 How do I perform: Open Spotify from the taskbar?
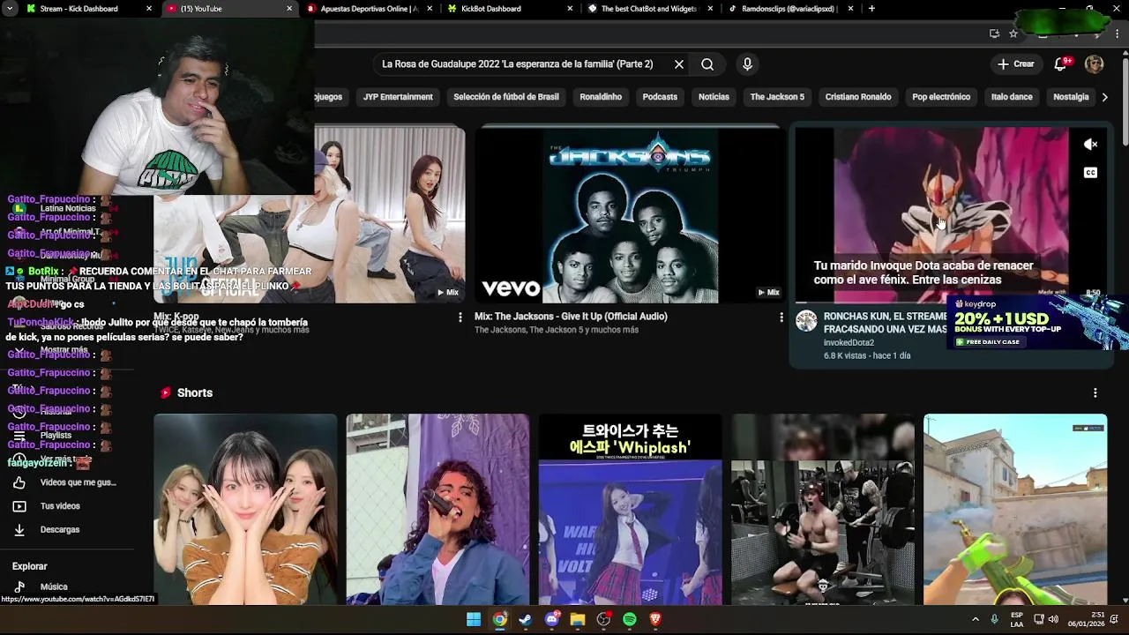pos(630,619)
